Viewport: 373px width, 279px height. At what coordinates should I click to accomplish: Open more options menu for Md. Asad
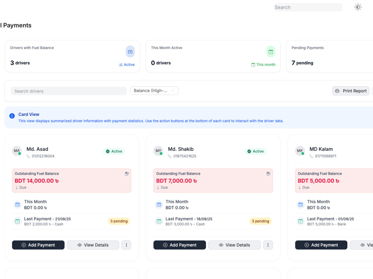point(126,245)
